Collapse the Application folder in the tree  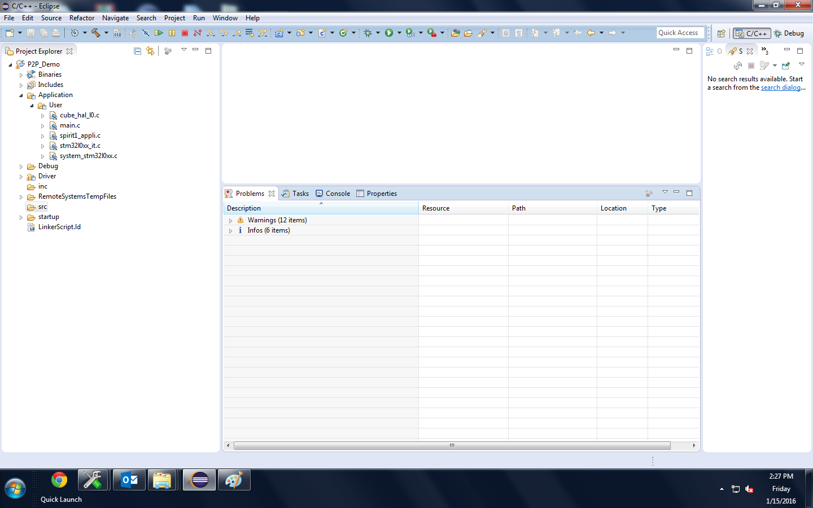pyautogui.click(x=21, y=95)
